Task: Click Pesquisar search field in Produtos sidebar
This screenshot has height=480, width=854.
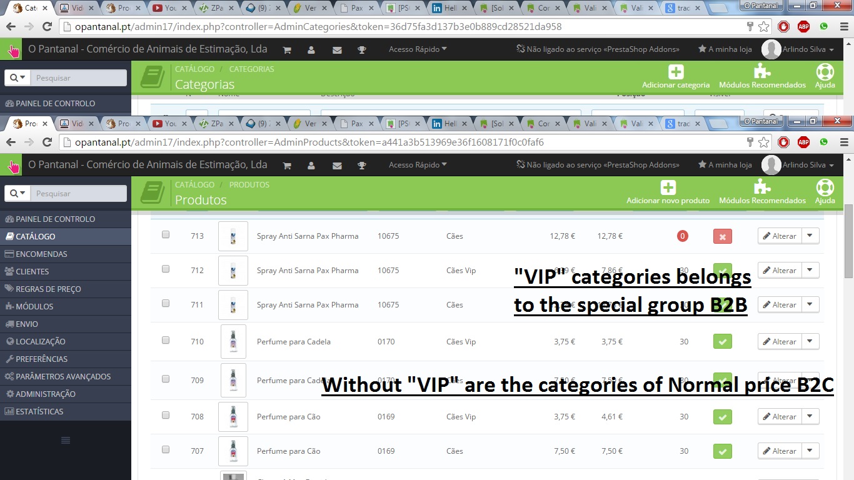Action: [79, 194]
